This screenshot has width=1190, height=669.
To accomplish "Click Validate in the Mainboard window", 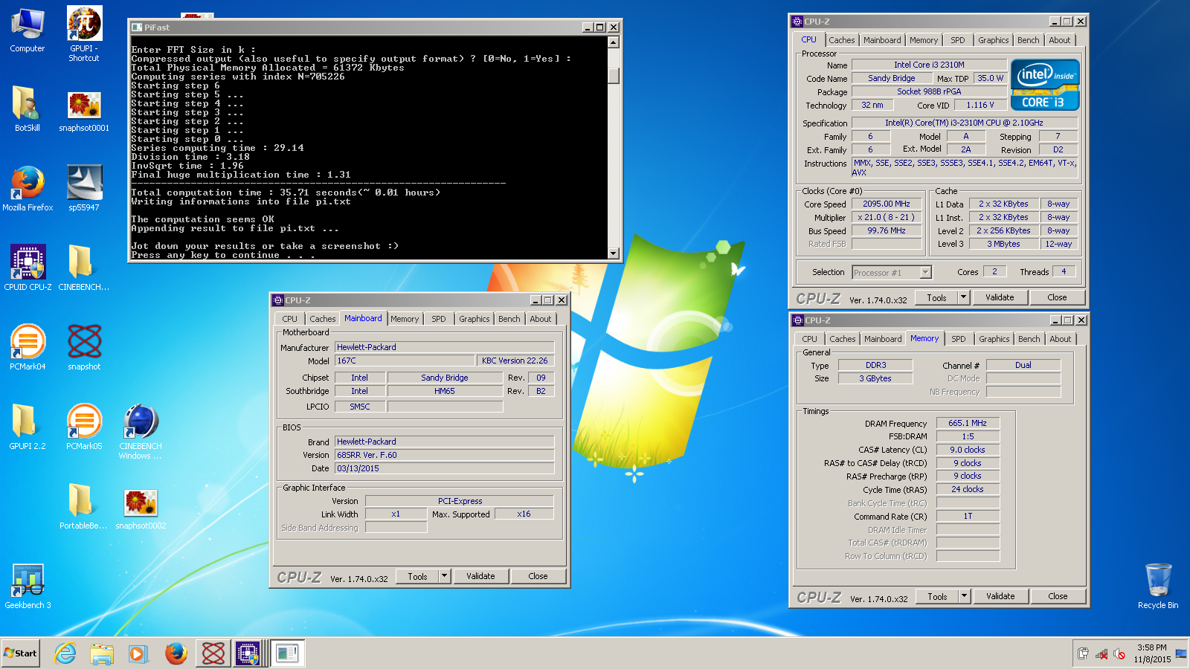I will [x=480, y=576].
